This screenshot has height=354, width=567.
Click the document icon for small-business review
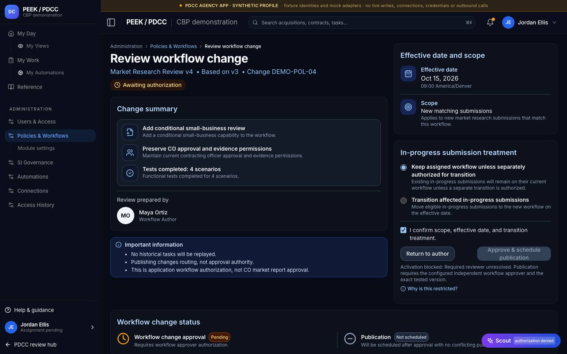coord(130,132)
